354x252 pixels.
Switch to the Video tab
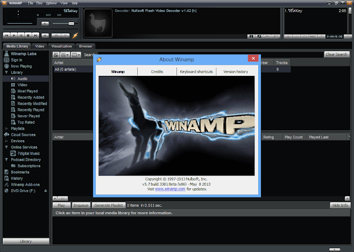(40, 46)
